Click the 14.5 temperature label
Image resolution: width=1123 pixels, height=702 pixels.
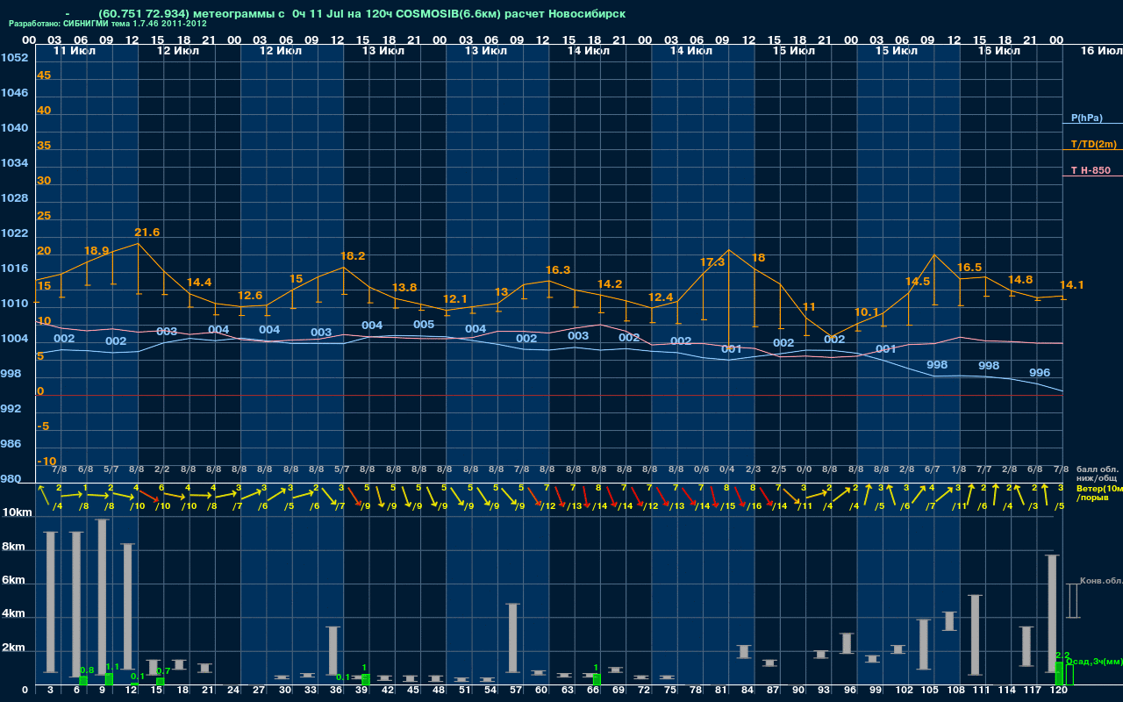pyautogui.click(x=918, y=282)
